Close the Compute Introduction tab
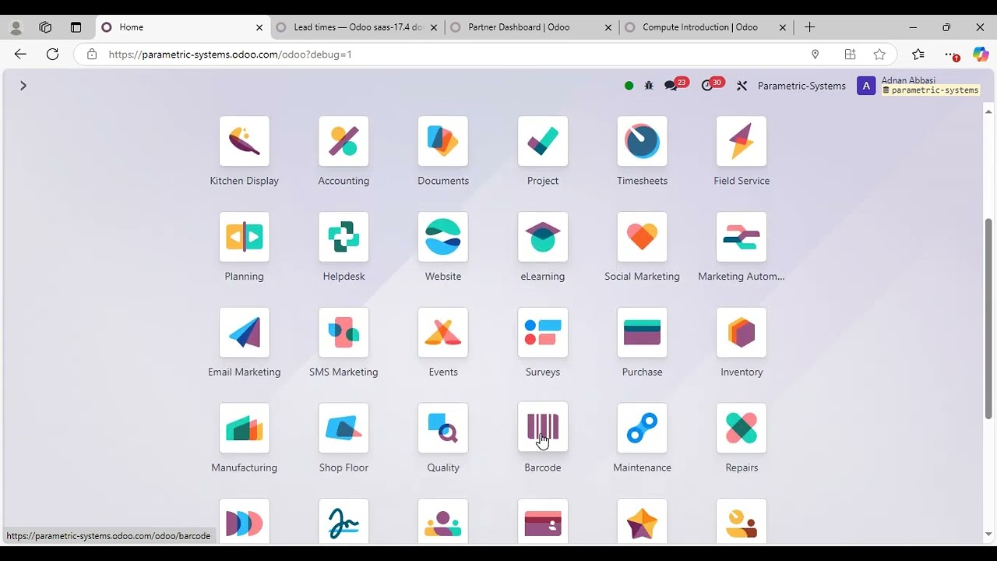Viewport: 997px width, 561px height. (x=783, y=27)
